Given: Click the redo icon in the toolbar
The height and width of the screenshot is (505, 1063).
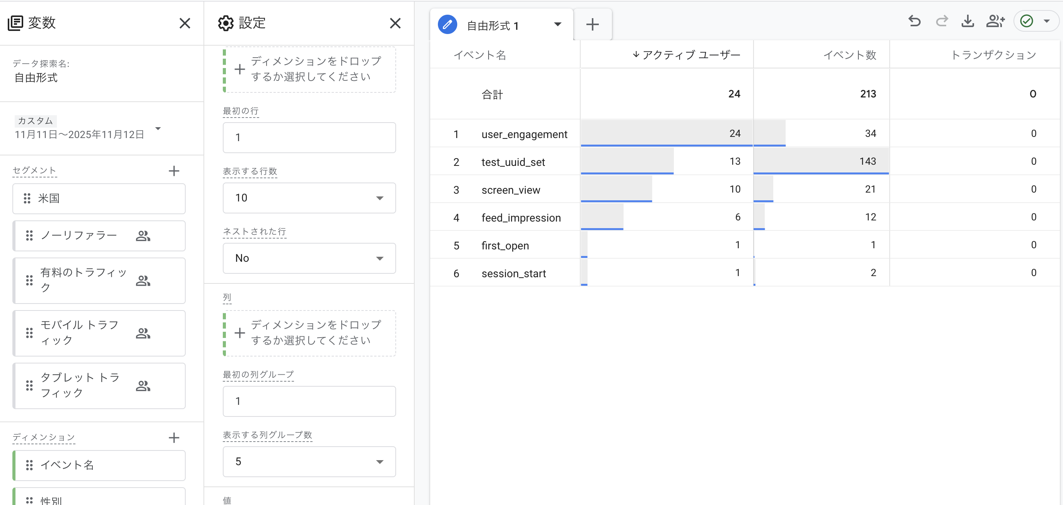Looking at the screenshot, I should click(942, 21).
